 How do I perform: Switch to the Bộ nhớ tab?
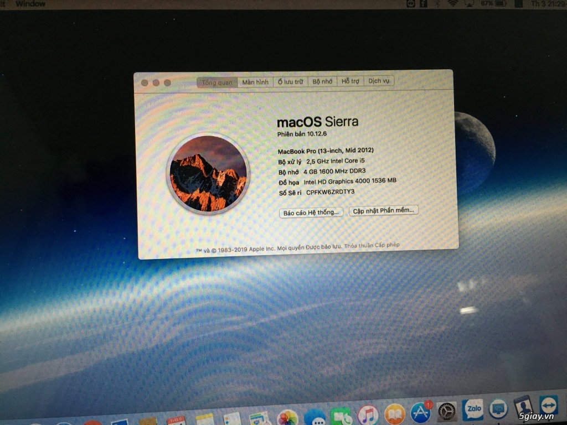[x=322, y=81]
